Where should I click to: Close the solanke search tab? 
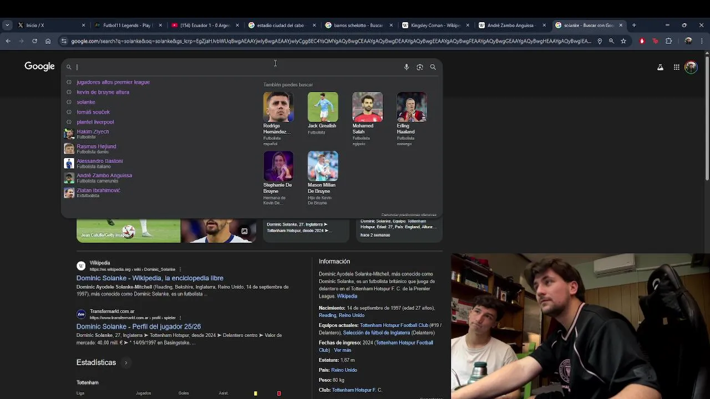click(621, 25)
